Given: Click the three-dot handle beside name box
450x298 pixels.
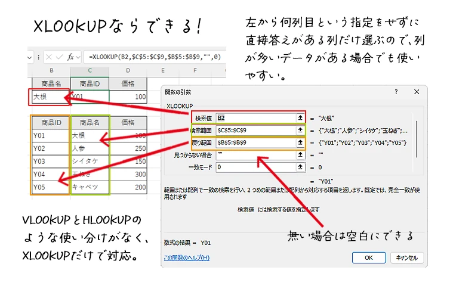Looking at the screenshot, I should 38,57.
